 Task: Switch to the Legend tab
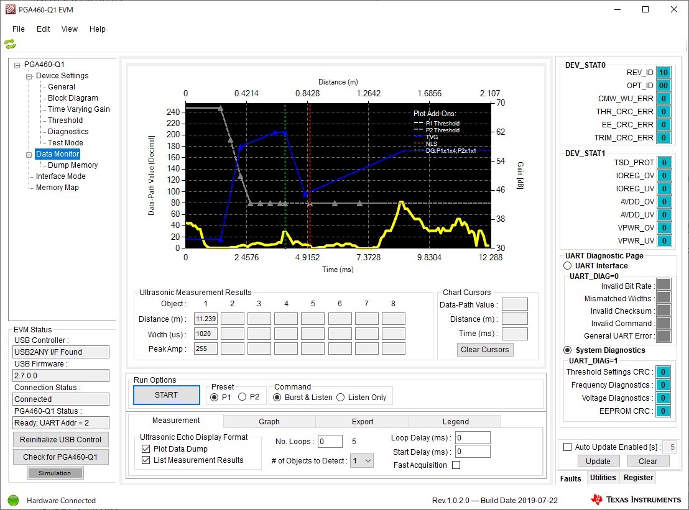pyautogui.click(x=456, y=421)
